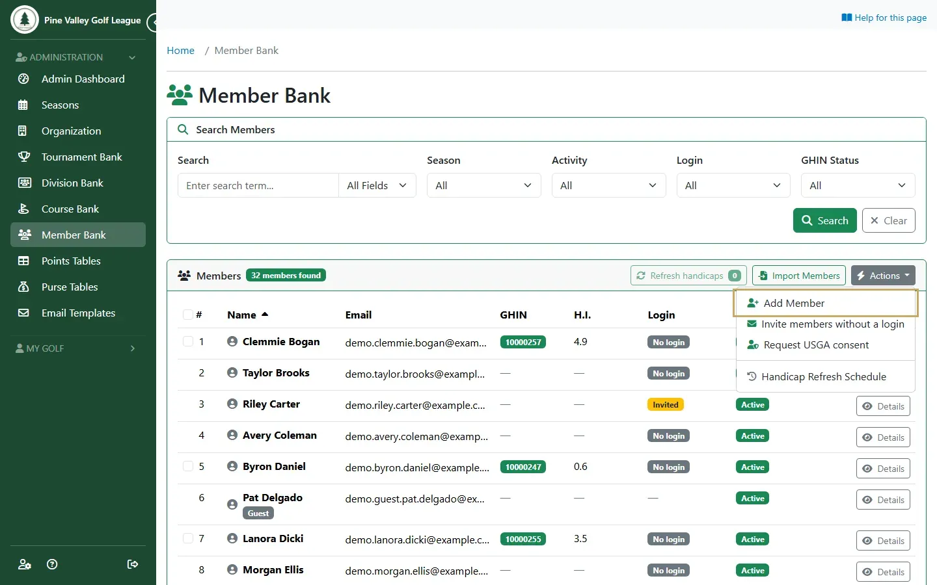The image size is (937, 585).
Task: Click the Pine Valley Golf League logo
Action: pos(25,19)
